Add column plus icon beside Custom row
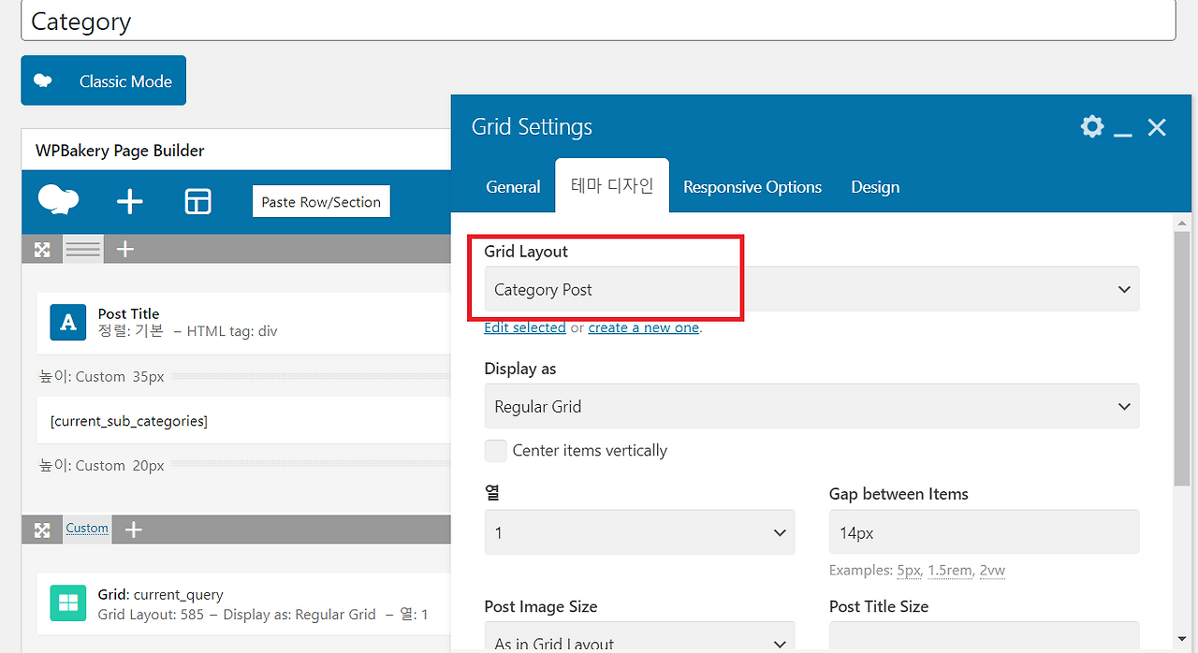 tap(134, 530)
